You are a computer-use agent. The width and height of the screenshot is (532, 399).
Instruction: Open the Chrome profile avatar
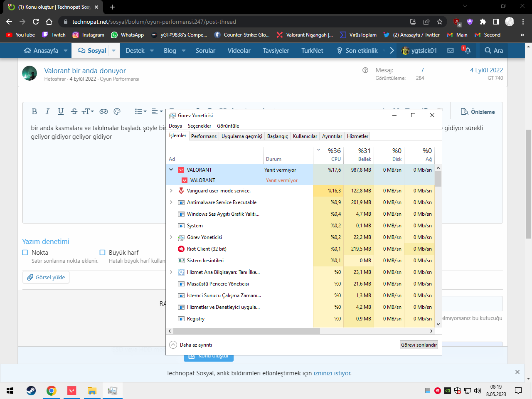tap(510, 22)
